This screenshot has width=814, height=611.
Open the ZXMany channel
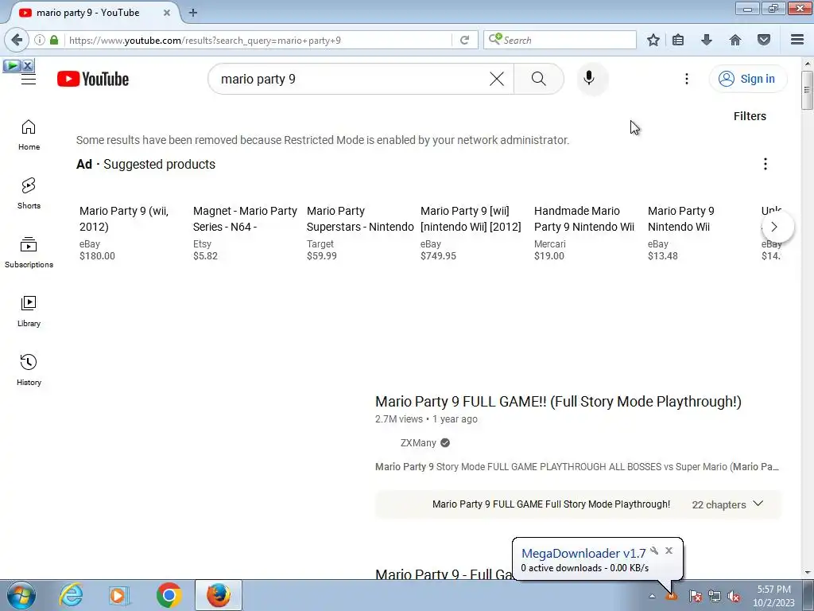tap(418, 443)
